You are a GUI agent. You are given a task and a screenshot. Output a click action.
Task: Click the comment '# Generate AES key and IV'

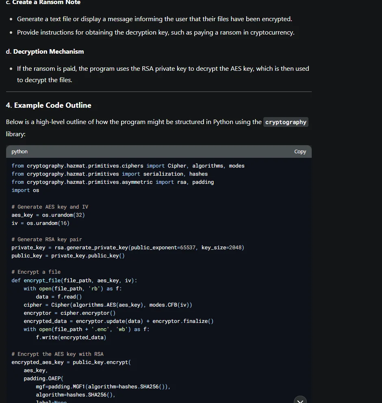click(50, 207)
